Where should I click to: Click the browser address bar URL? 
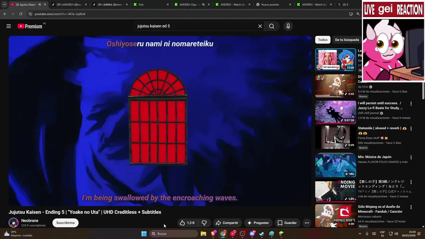pyautogui.click(x=60, y=14)
